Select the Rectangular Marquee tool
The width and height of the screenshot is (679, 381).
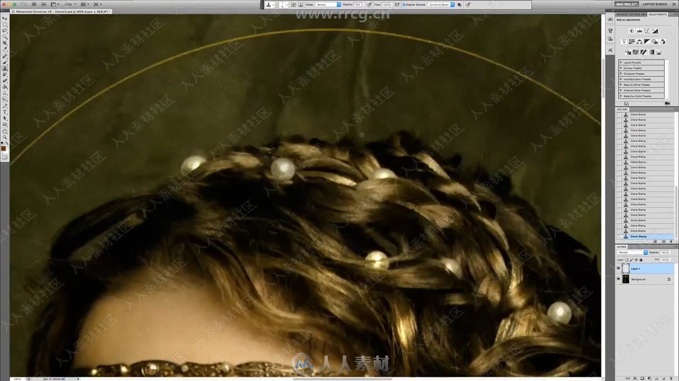click(5, 24)
